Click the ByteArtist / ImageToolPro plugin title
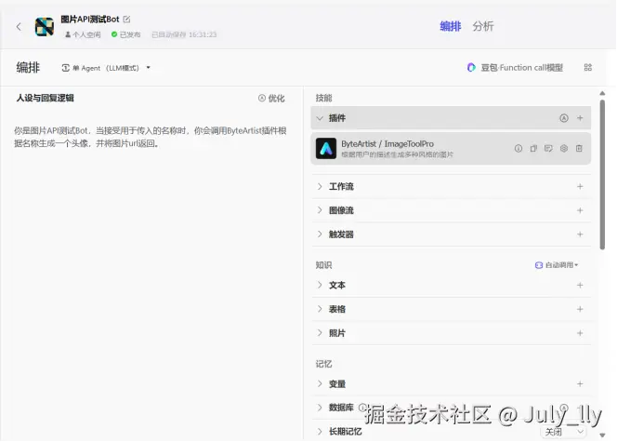617x442 pixels. pyautogui.click(x=387, y=144)
